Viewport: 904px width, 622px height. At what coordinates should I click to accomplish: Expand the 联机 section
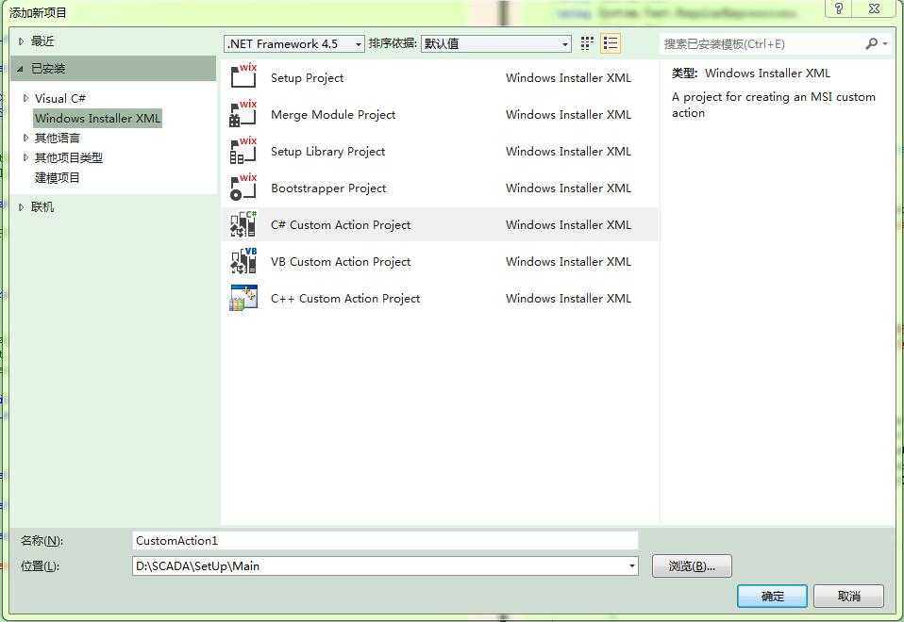(22, 207)
